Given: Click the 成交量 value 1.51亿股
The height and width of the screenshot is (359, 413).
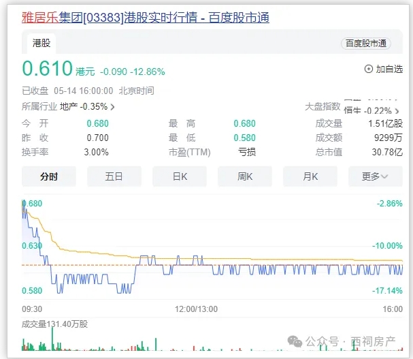Looking at the screenshot, I should pos(386,123).
